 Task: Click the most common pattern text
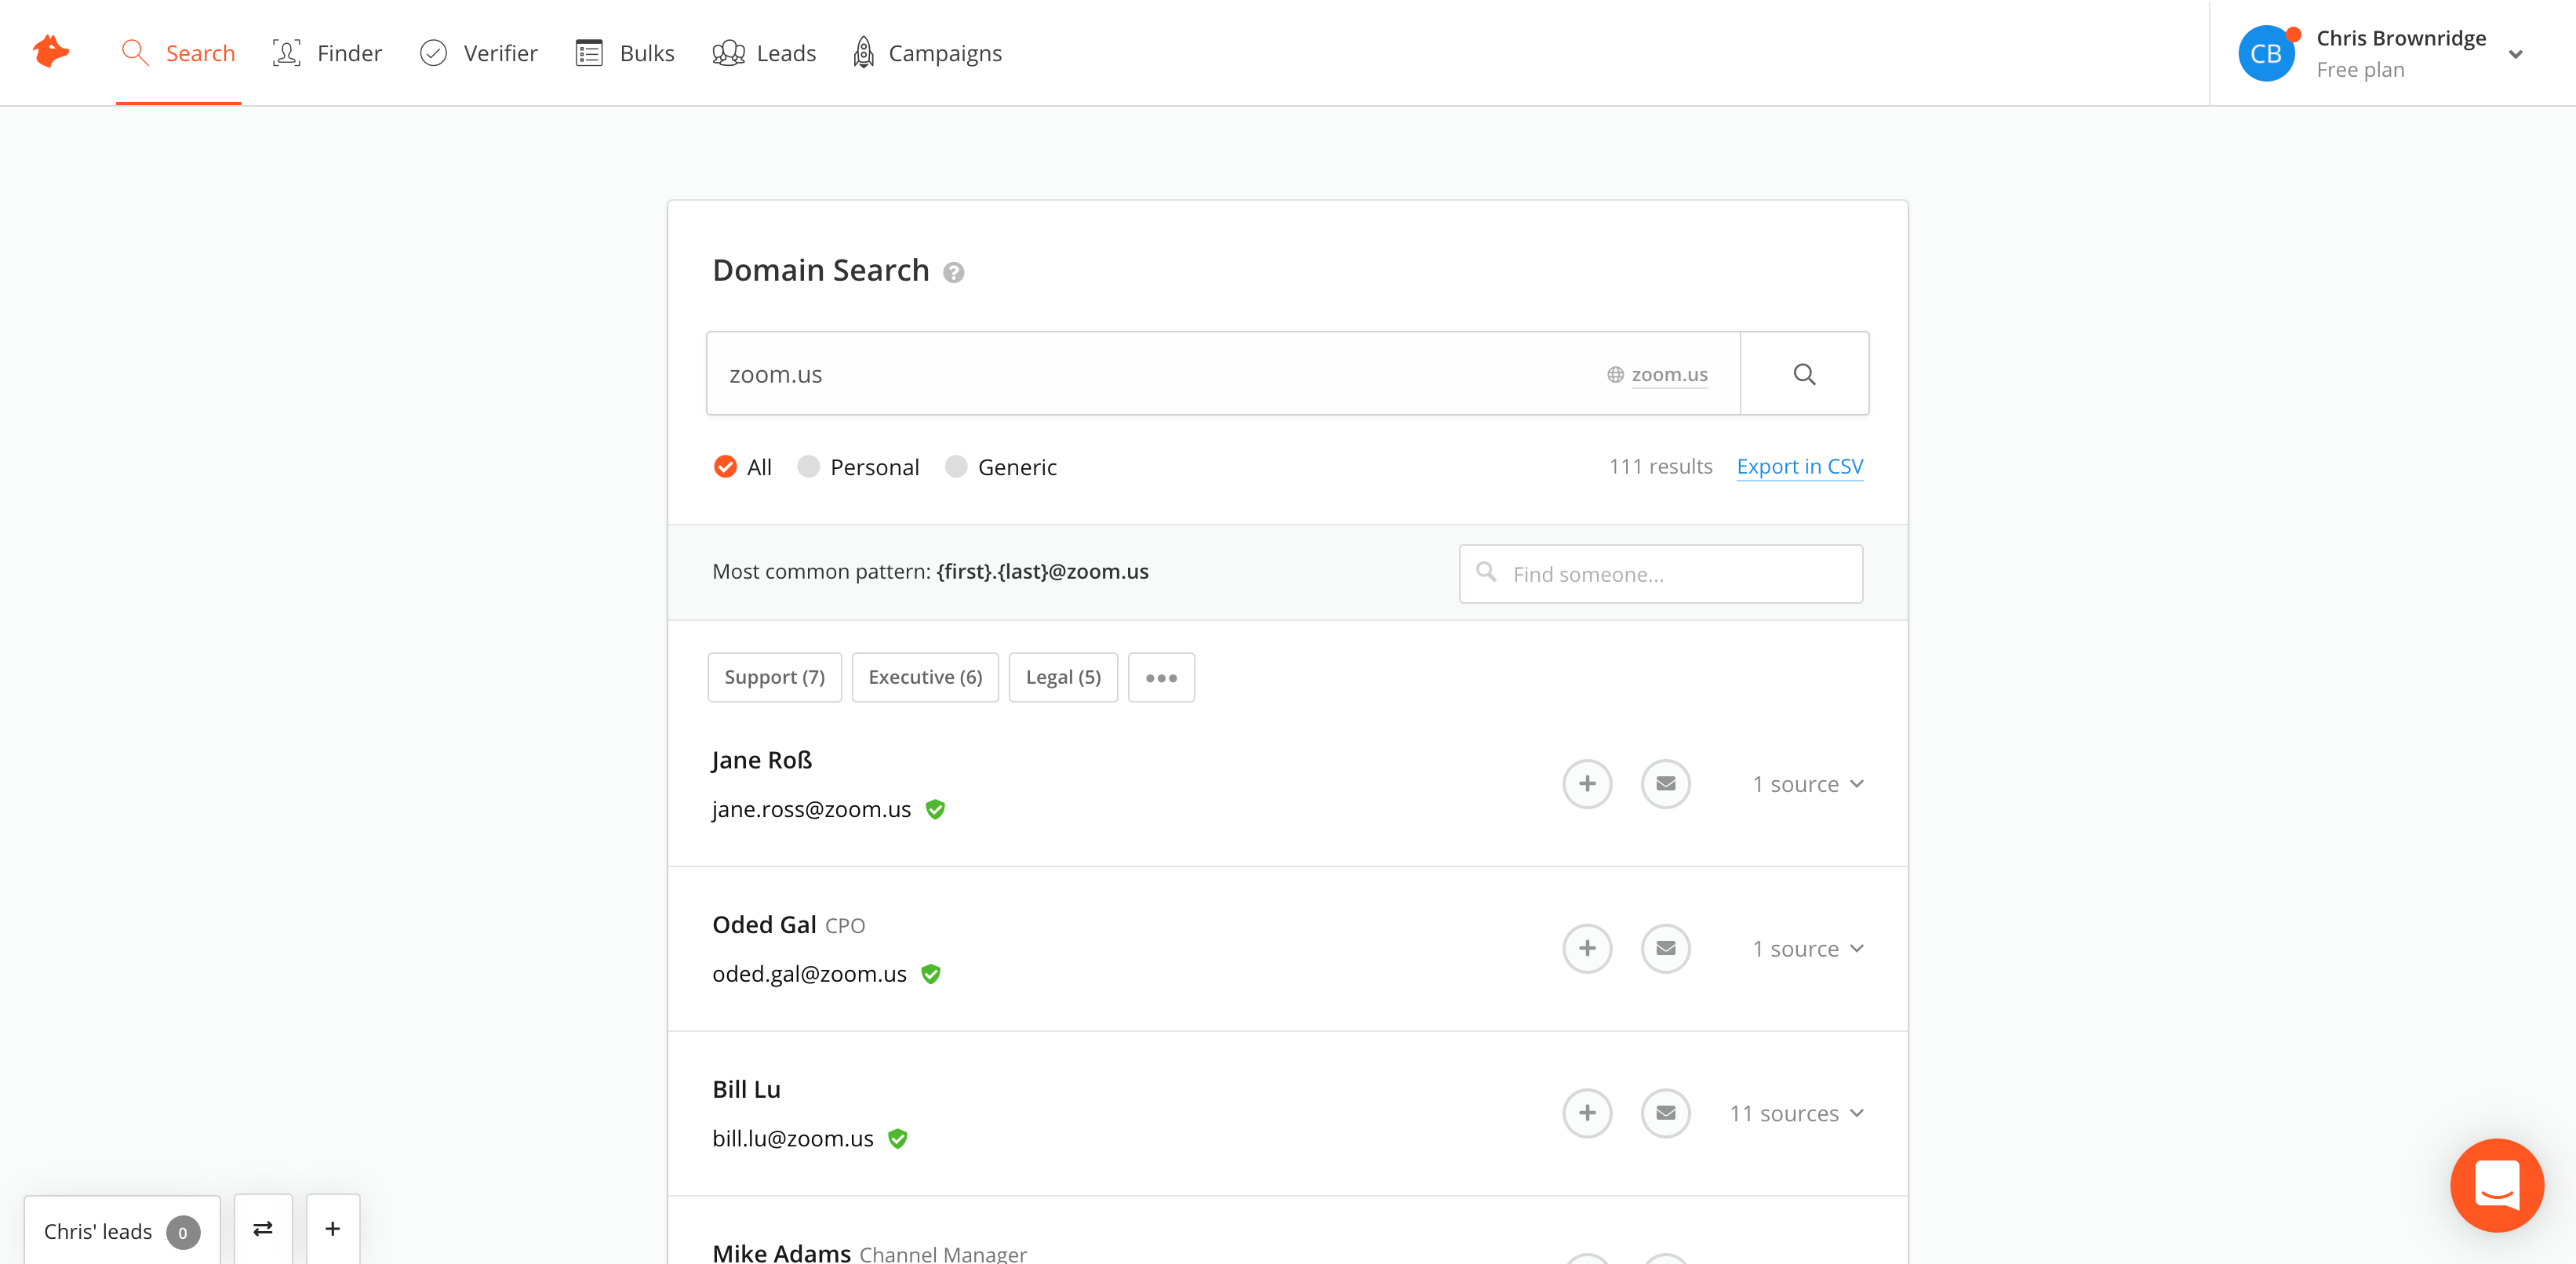pos(930,572)
